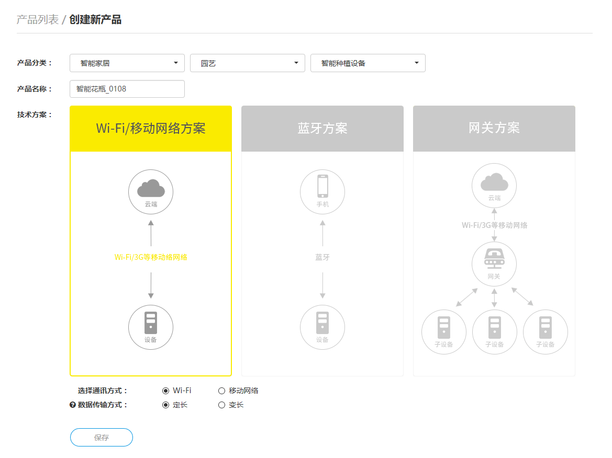The image size is (612, 458).
Task: Go back to 产品列表 breadcrumb link
Action: 38,20
